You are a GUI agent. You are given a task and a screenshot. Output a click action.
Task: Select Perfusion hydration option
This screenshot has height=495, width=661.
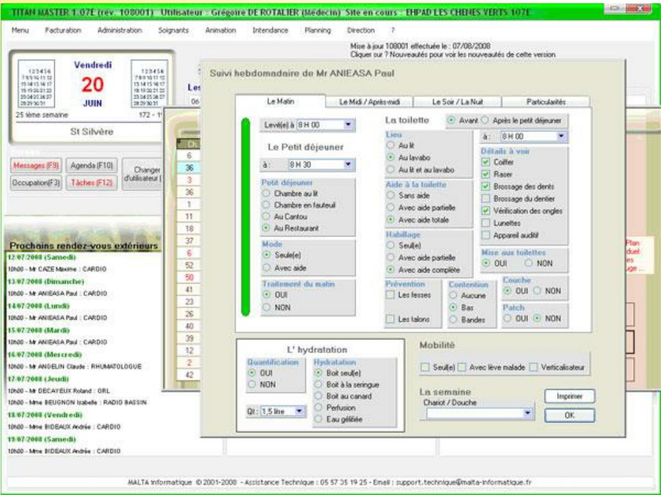tap(318, 407)
